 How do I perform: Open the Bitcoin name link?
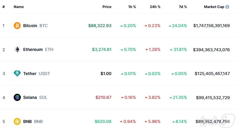pos(30,26)
